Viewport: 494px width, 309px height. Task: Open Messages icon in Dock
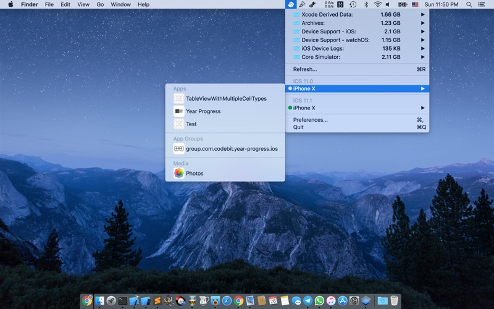click(x=296, y=300)
